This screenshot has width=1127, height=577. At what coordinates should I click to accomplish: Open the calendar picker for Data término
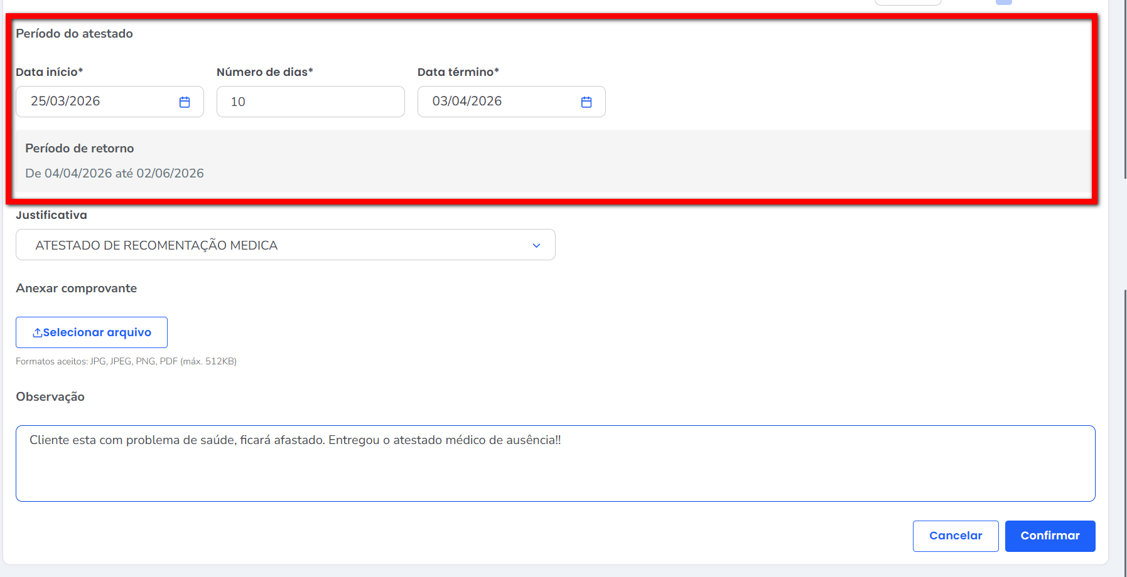[586, 102]
